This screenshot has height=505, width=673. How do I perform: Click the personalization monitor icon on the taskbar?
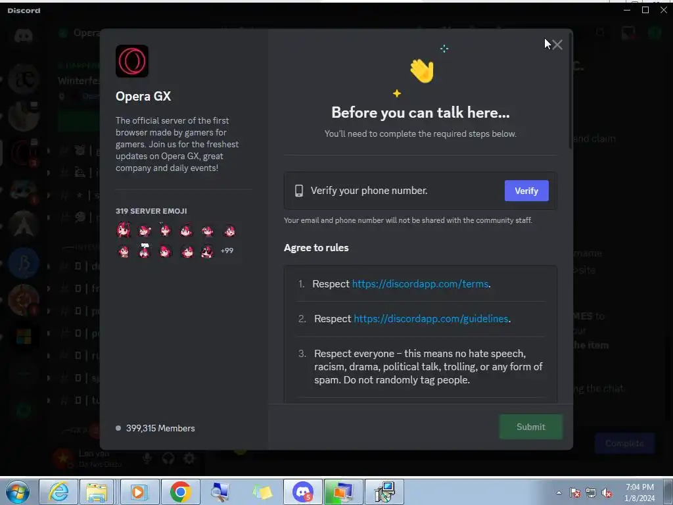343,492
